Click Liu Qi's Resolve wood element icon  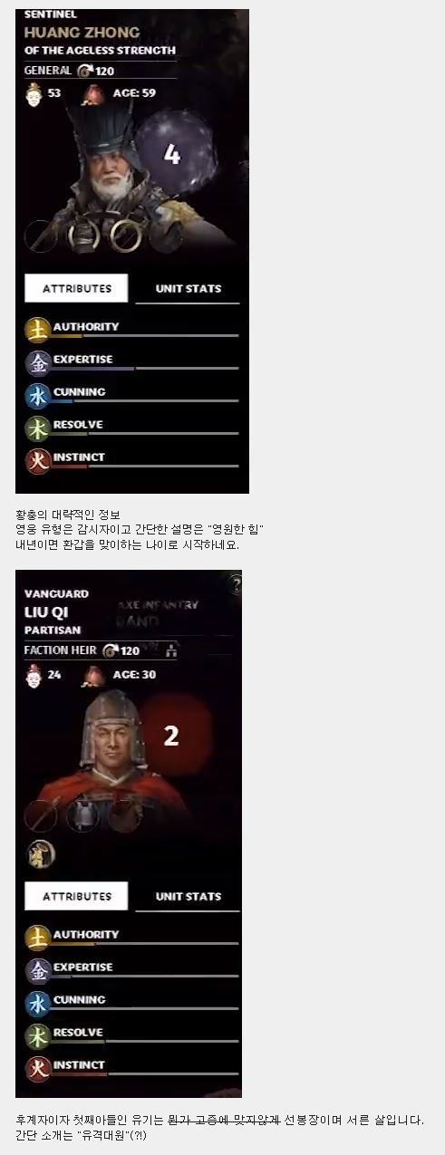(x=38, y=1036)
